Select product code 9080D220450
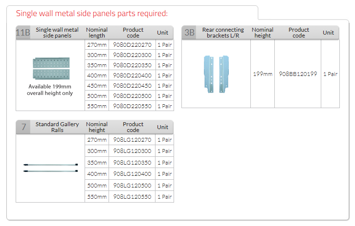The height and width of the screenshot is (226, 355). click(133, 86)
